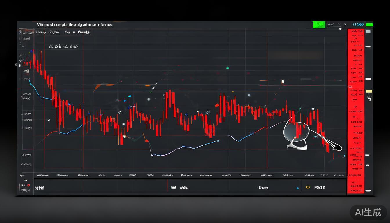The image size is (390, 223).
Task: Click the black dot in the chart menu row
Action: click(74, 33)
